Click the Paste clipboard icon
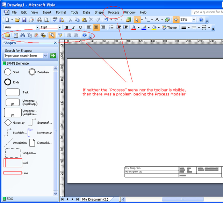Image resolution: width=223 pixels, height=203 pixels. (84, 20)
